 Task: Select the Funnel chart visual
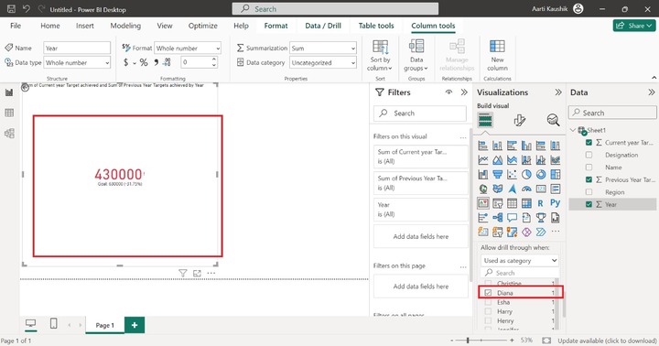pos(498,174)
